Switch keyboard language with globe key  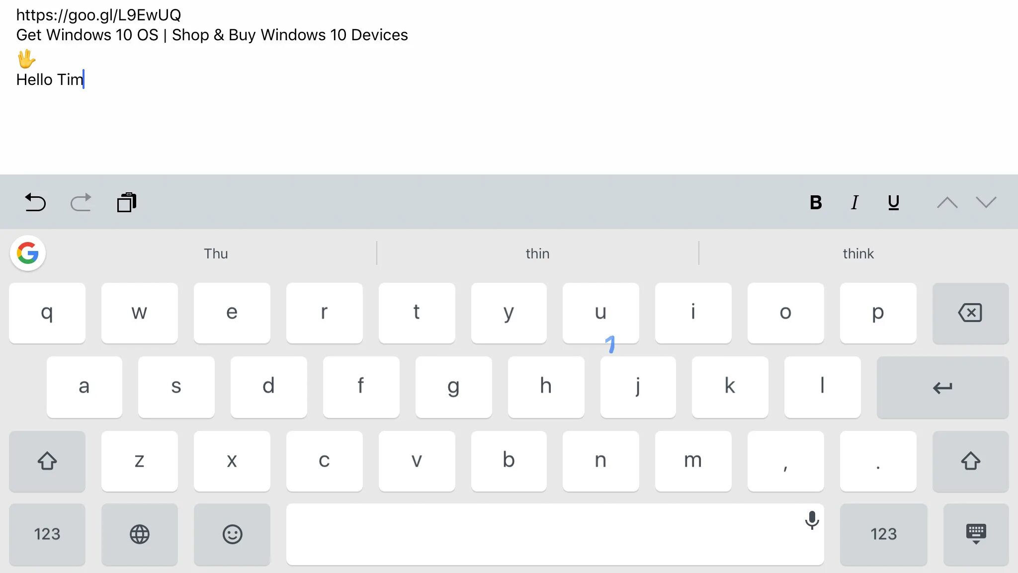140,534
